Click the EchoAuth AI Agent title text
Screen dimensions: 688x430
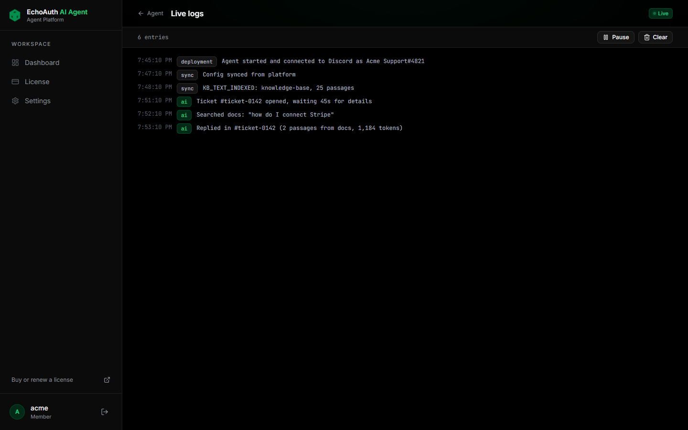click(57, 12)
